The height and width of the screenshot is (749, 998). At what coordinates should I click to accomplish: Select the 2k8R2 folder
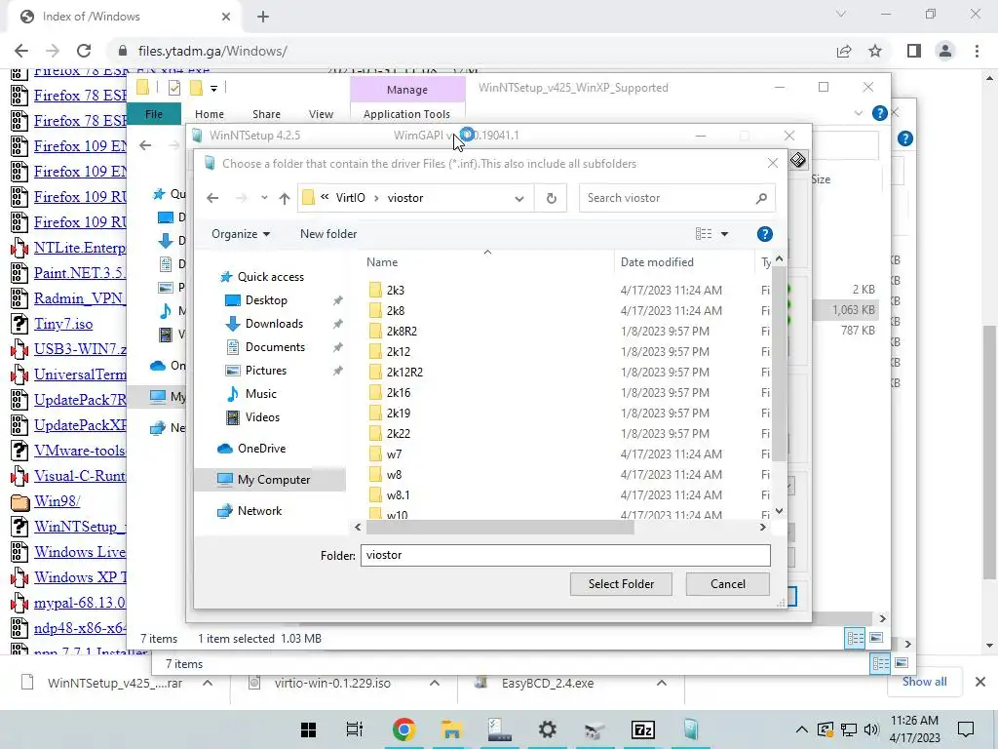tap(402, 332)
